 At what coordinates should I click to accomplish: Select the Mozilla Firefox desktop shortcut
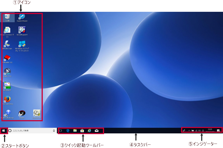pos(7,100)
